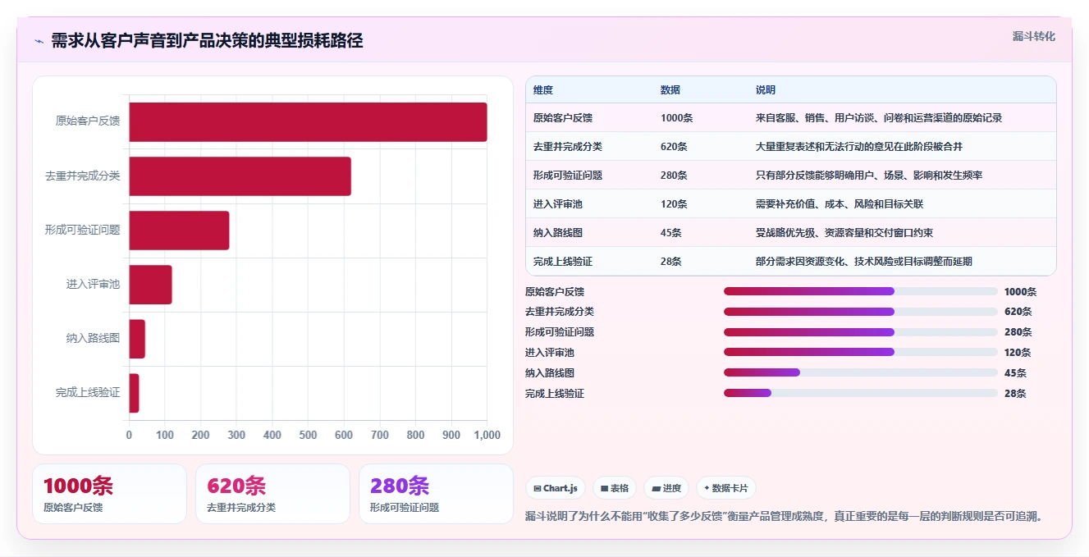Click the 形成可验证问题 chart bar
The width and height of the screenshot is (1089, 557).
tap(179, 230)
